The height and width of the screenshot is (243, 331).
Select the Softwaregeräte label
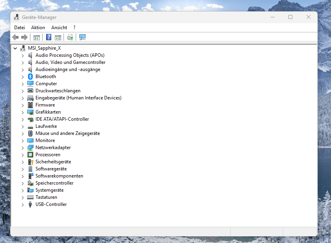tap(51, 169)
